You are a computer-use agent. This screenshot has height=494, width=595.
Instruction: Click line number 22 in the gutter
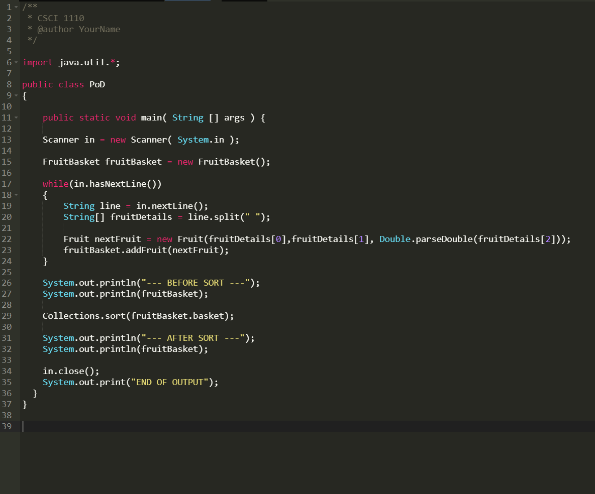click(x=7, y=239)
